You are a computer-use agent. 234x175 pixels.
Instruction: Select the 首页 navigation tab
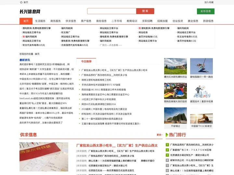[26, 21]
